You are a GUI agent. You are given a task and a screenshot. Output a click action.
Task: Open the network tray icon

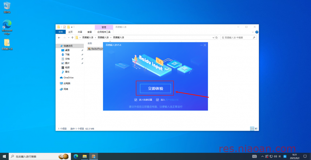271,156
